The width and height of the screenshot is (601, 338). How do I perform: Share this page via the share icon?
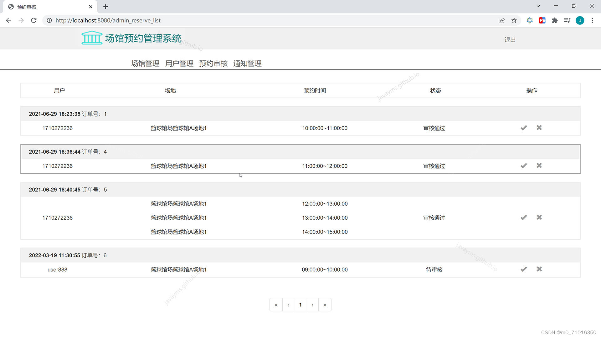tap(501, 20)
